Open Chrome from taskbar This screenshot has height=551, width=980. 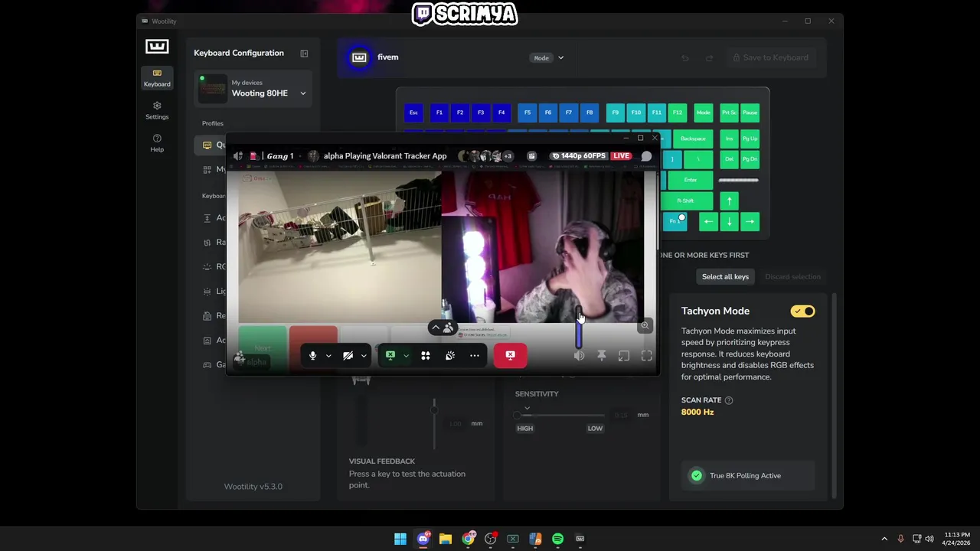point(468,539)
